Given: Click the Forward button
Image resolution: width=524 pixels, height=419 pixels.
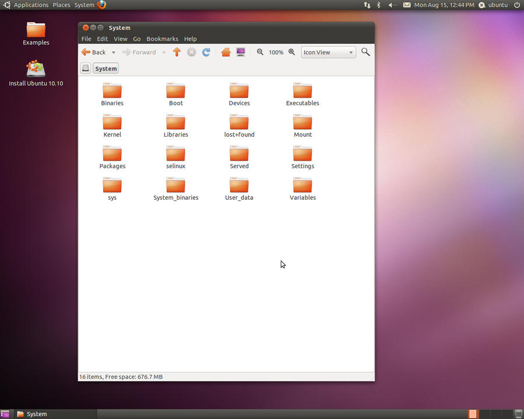Looking at the screenshot, I should (139, 52).
